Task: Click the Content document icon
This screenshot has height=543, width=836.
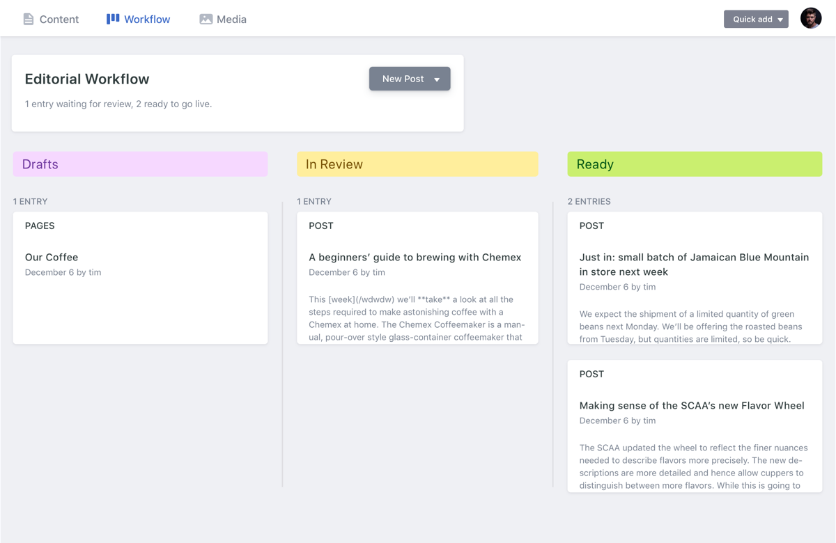Action: click(29, 19)
